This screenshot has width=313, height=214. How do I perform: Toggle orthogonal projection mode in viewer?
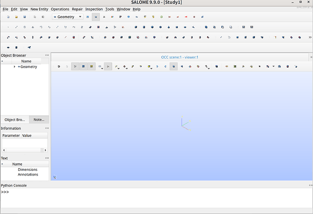tap(173, 66)
